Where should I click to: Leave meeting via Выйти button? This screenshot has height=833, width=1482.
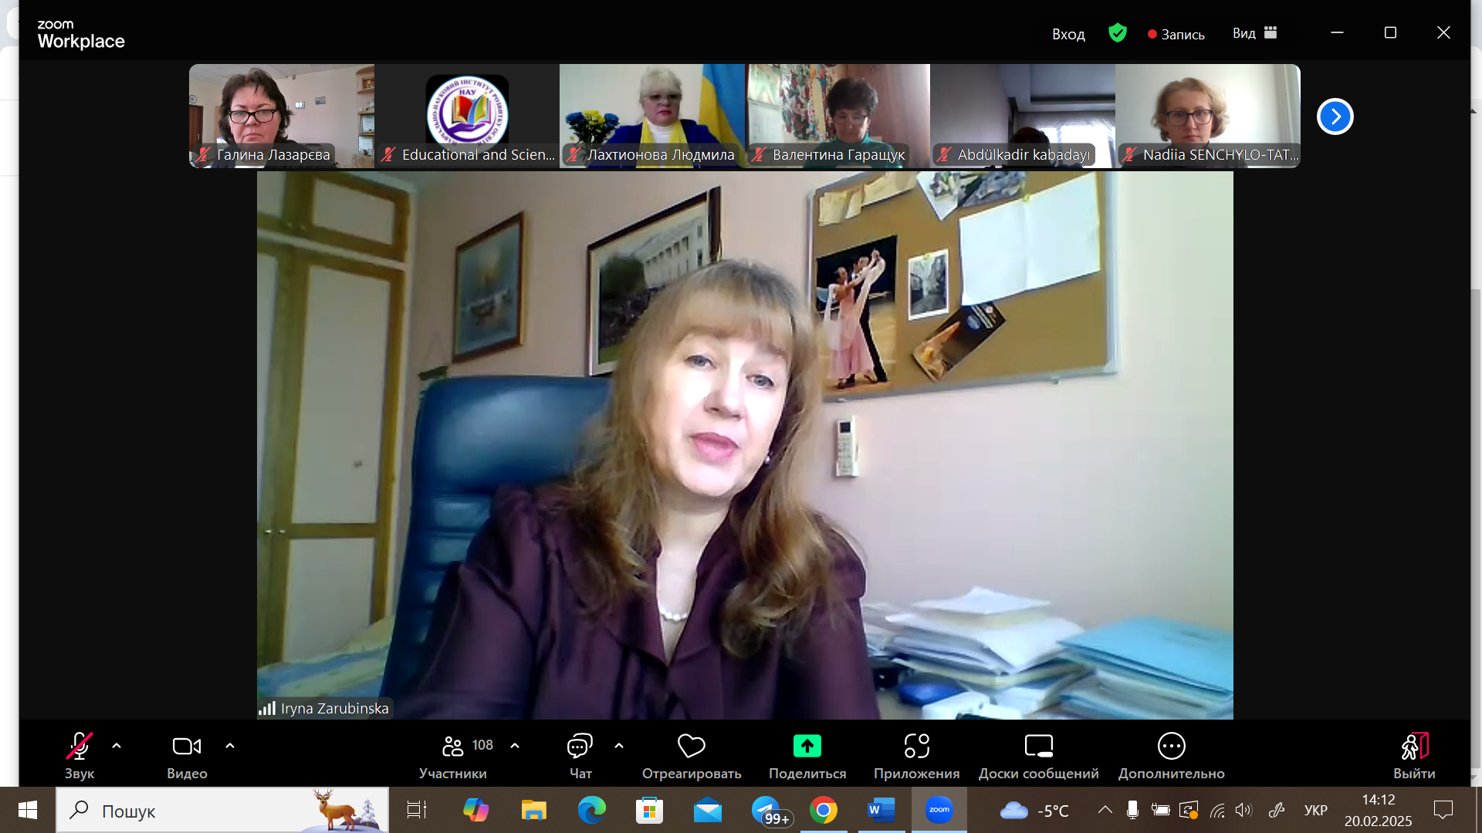tap(1414, 747)
